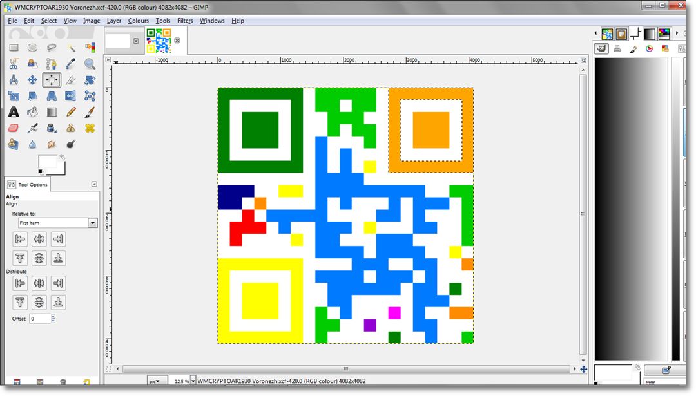
Task: Pick the Bucket Fill tool
Action: coord(32,112)
